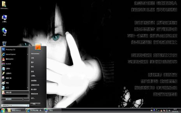Click the user account picture
This screenshot has width=181, height=113.
tap(38, 46)
